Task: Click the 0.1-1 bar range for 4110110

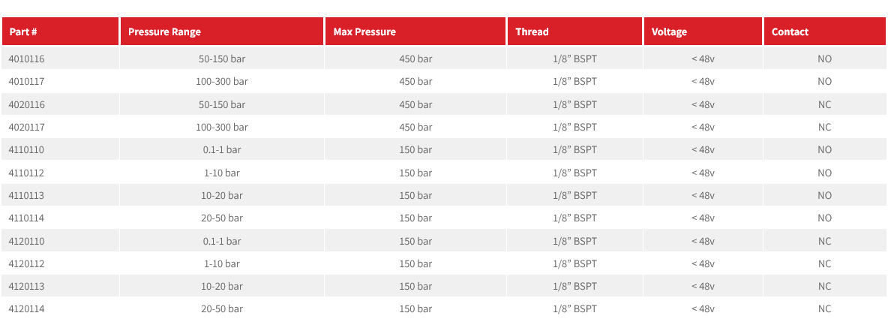Action: (222, 149)
